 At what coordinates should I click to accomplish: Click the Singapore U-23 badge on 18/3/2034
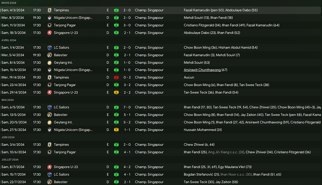[50, 33]
